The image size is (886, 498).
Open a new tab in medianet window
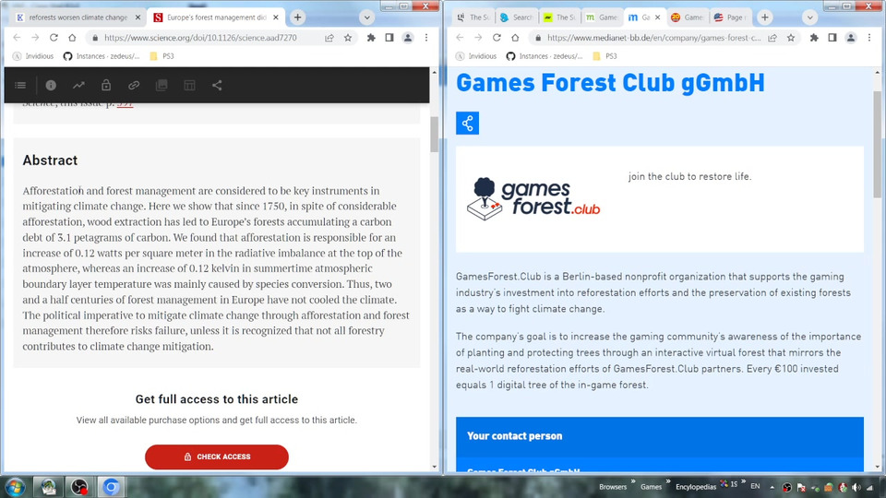point(765,18)
